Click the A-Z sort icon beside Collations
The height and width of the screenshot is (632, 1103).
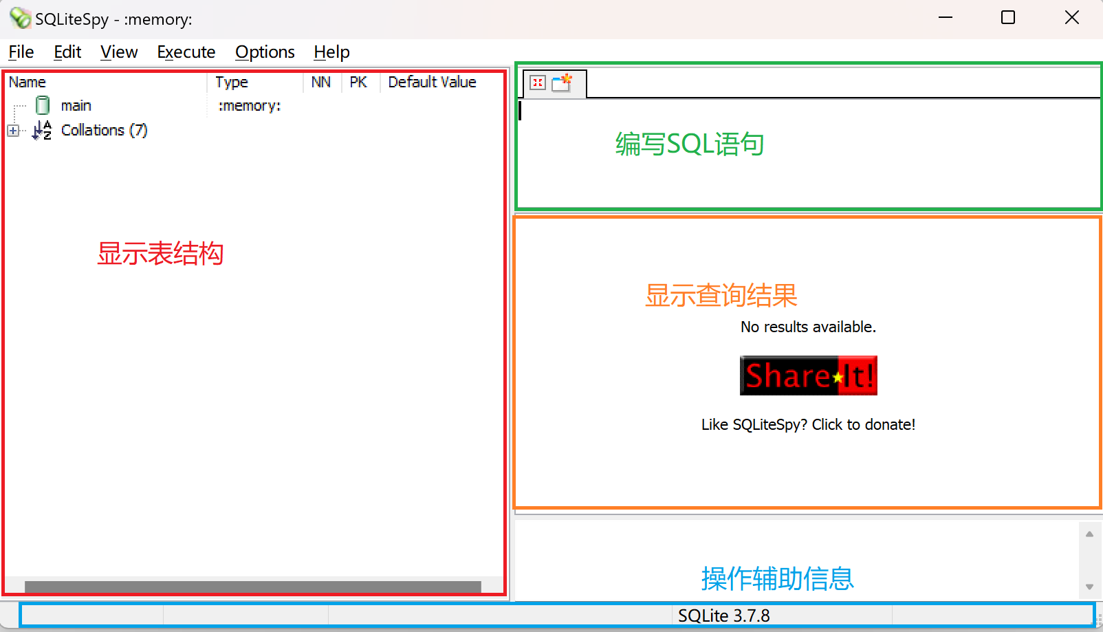click(42, 130)
